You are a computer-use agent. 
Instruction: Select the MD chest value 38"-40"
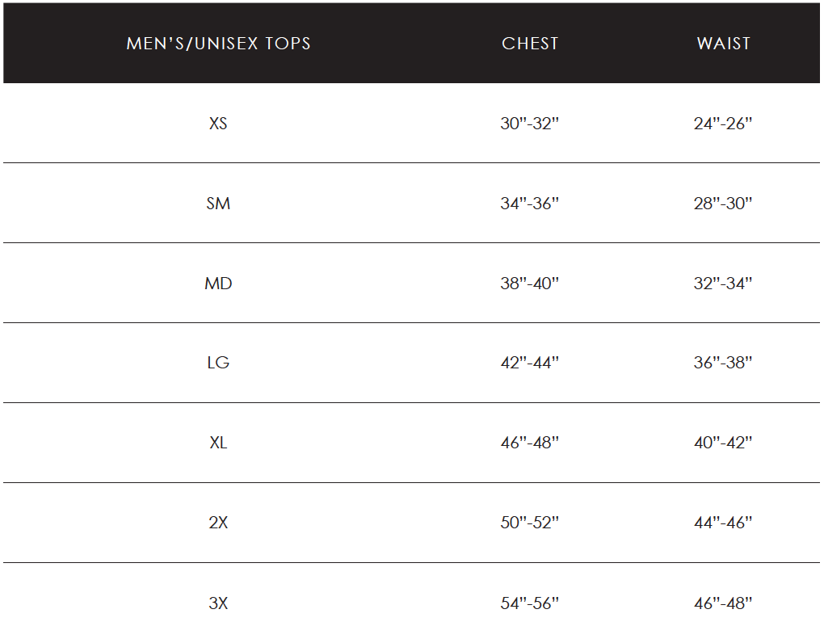click(530, 284)
